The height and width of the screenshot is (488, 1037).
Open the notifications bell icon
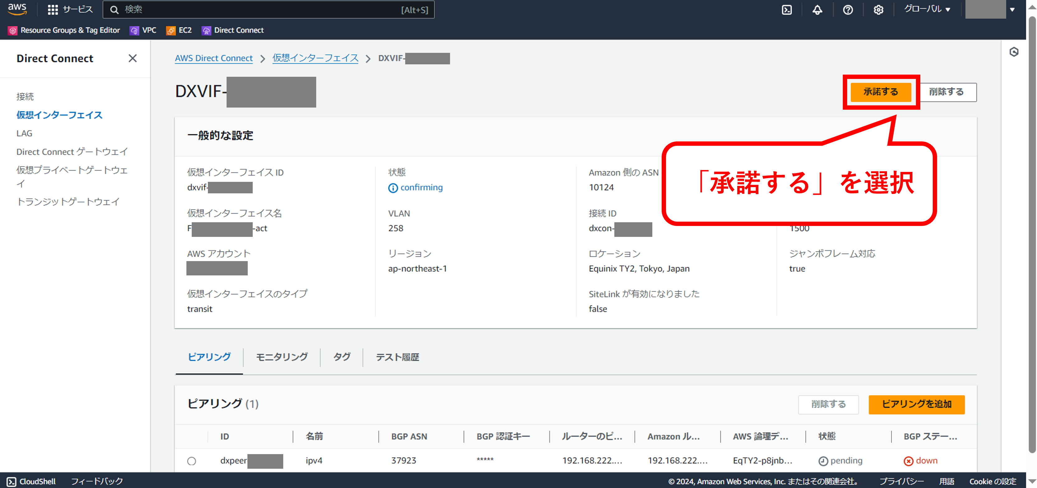pos(817,10)
